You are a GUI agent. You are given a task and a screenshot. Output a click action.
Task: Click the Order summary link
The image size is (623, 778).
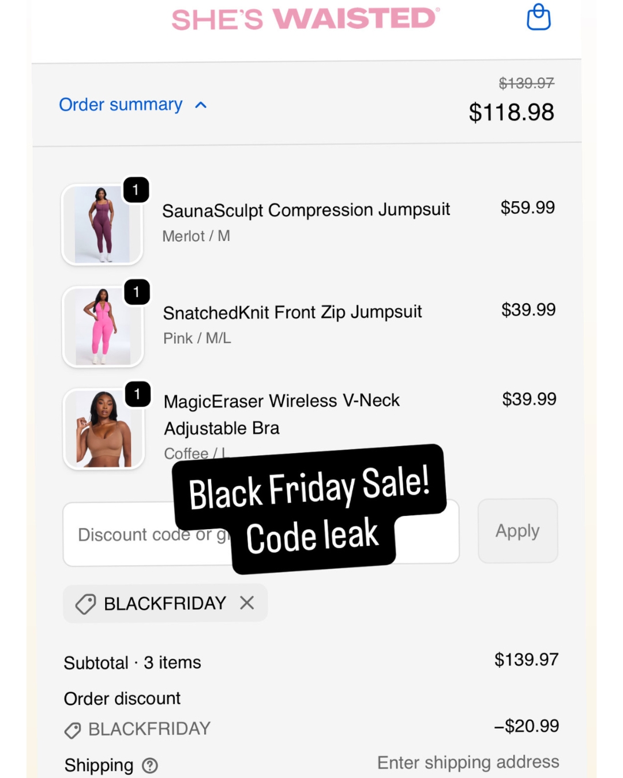click(x=121, y=104)
